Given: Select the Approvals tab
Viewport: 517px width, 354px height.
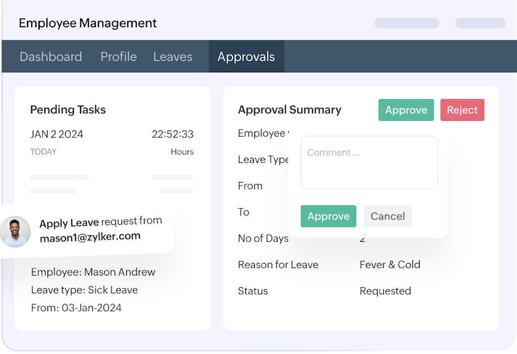Looking at the screenshot, I should 246,57.
